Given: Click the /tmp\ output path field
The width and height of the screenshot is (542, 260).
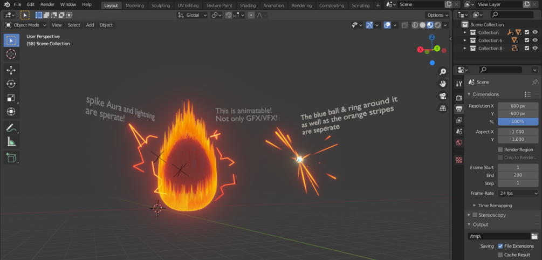Looking at the screenshot, I should pyautogui.click(x=499, y=236).
